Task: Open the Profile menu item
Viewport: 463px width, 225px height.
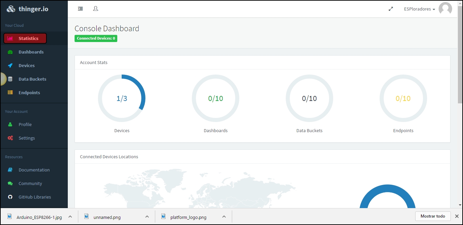Action: 34,124
